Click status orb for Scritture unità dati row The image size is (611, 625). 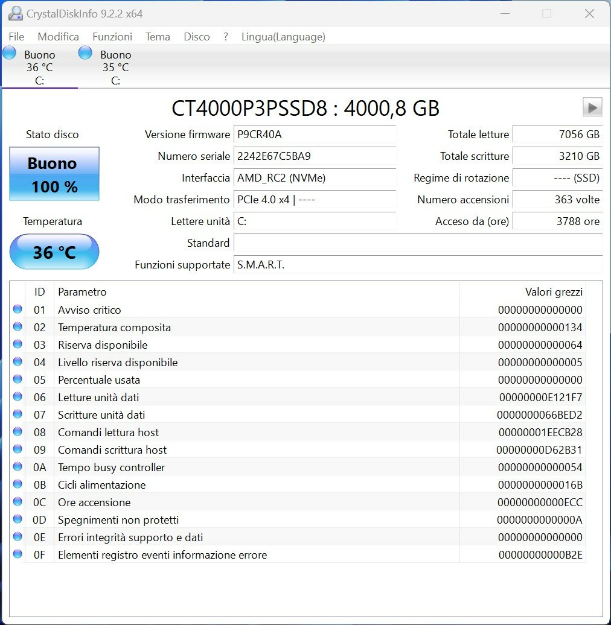pos(18,414)
